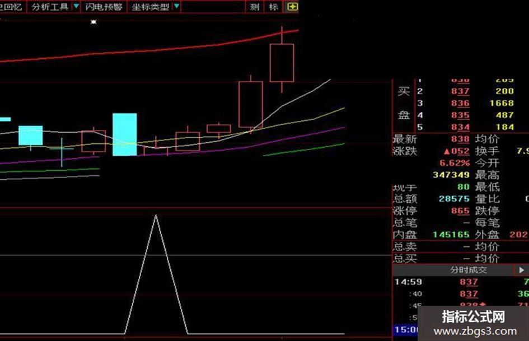Click the latest price 838
This screenshot has width=529, height=341.
pos(460,139)
